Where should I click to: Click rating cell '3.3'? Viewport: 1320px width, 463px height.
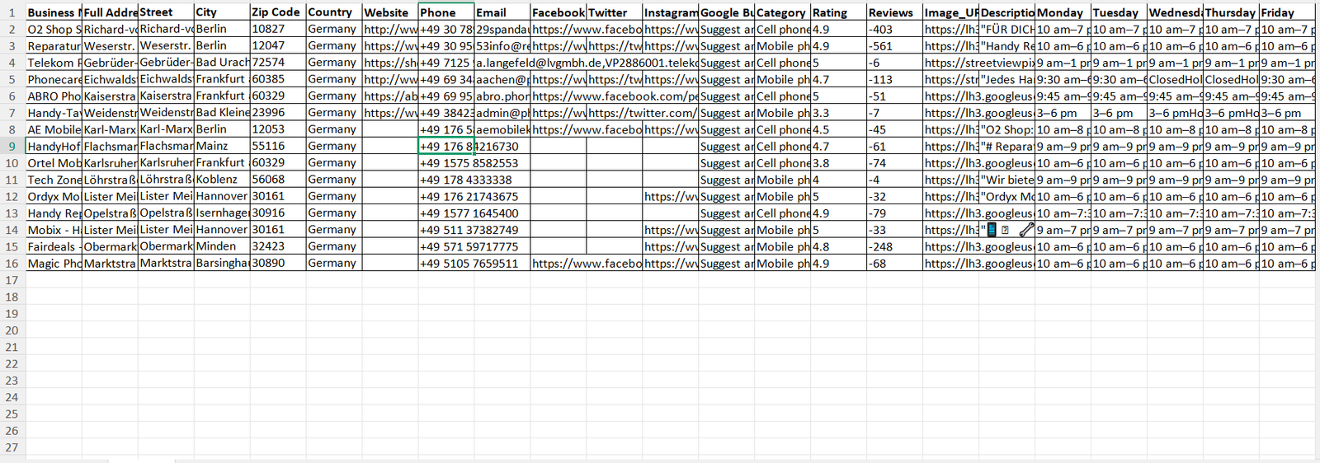838,113
